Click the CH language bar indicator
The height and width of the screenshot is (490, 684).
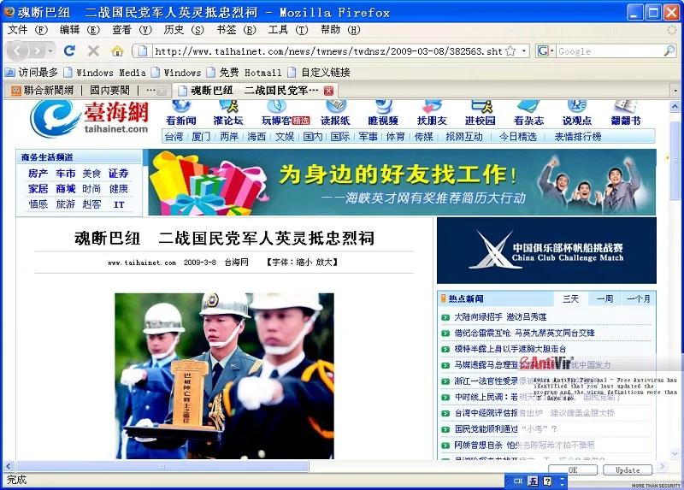coord(517,481)
